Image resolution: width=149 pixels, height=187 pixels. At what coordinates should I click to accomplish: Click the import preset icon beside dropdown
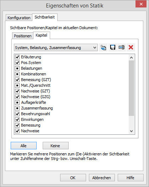click(103, 48)
